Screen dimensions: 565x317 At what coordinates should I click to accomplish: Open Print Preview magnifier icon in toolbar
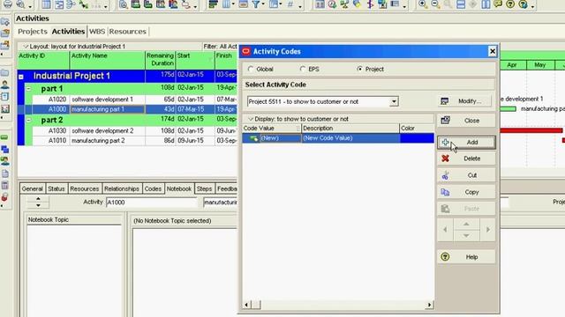[21, 4]
